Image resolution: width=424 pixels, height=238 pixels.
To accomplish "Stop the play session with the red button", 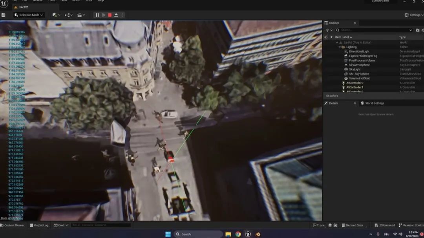I will (x=110, y=15).
